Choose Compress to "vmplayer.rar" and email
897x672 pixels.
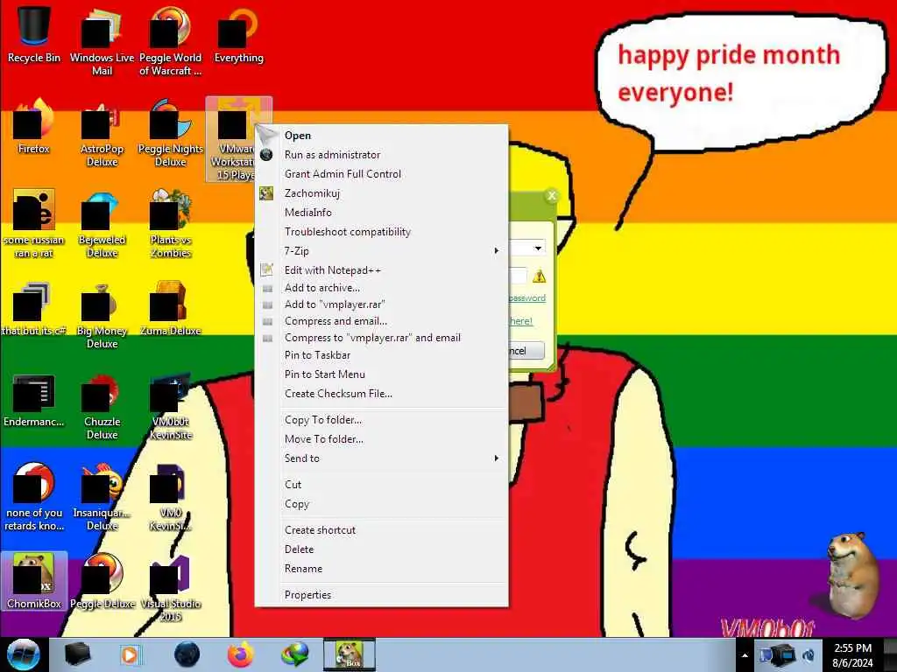pyautogui.click(x=381, y=338)
